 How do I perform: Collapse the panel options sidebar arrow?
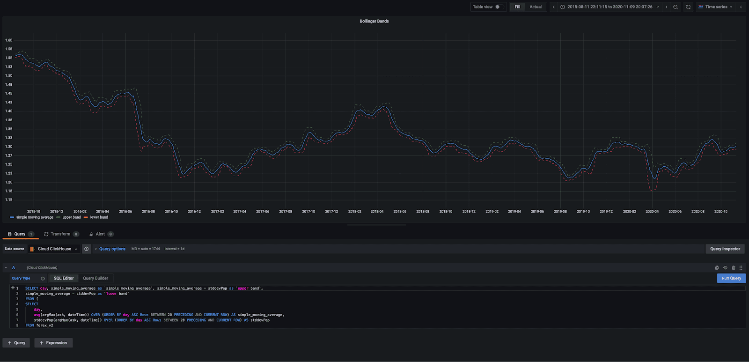point(741,7)
